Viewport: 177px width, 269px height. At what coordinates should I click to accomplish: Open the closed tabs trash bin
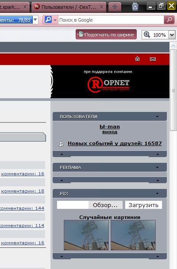(135, 7)
